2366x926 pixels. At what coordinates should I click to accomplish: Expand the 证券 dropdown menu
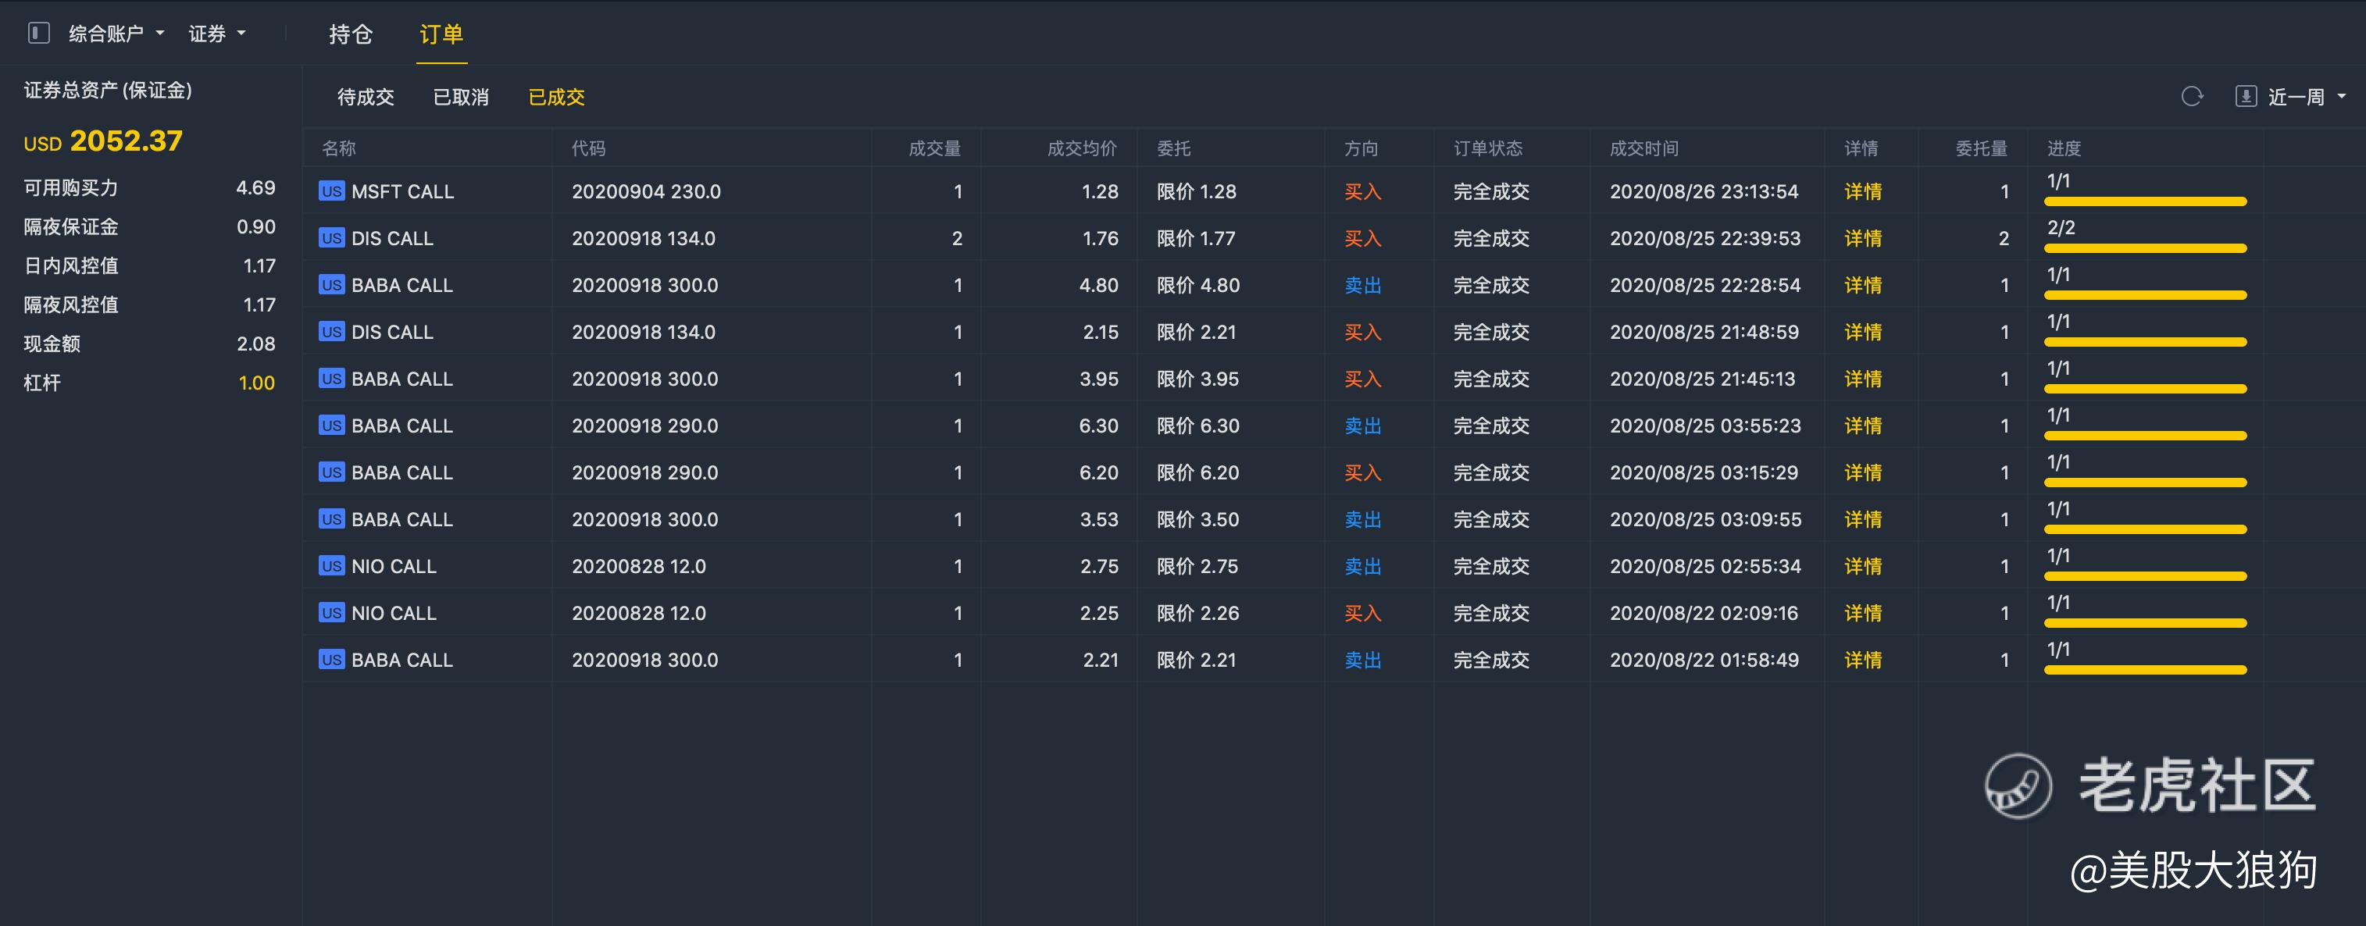pos(217,34)
